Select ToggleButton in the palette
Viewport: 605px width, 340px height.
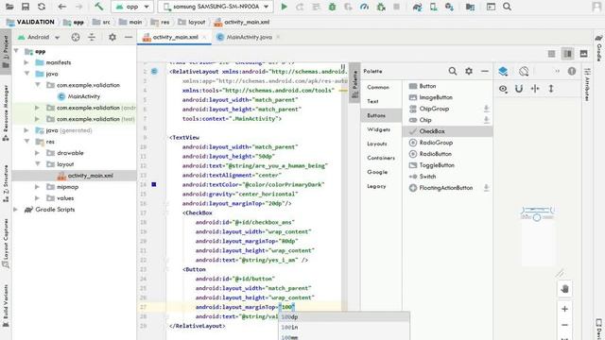[x=447, y=165]
